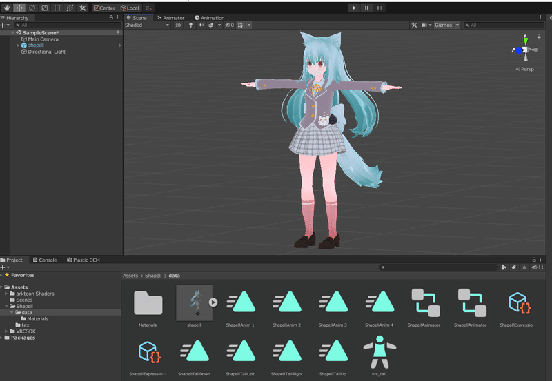The width and height of the screenshot is (552, 381).
Task: Open the Shaded draw mode dropdown
Action: coord(147,25)
